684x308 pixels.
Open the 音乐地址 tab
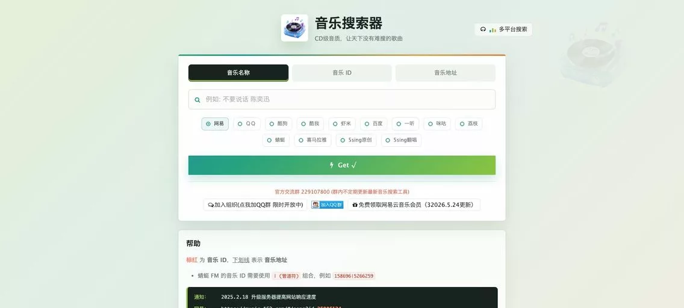(x=446, y=73)
